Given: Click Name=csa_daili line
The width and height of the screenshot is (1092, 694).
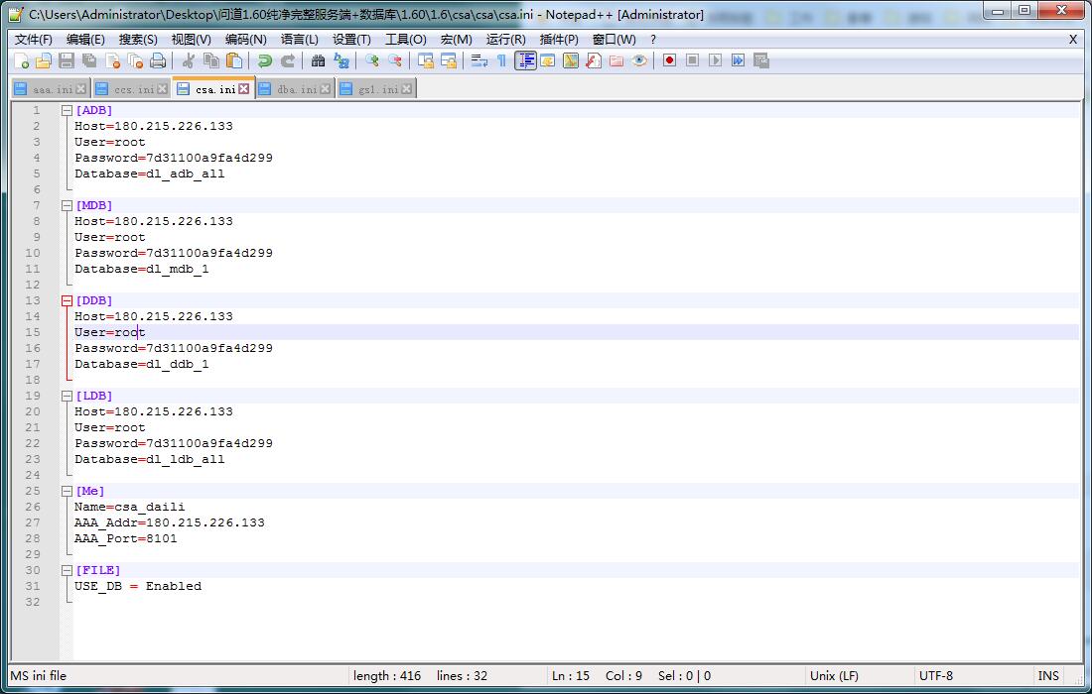Looking at the screenshot, I should click(129, 507).
